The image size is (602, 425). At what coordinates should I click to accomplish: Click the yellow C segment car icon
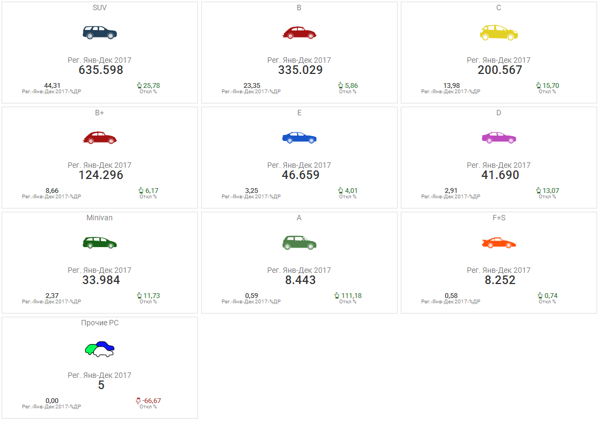point(499,32)
